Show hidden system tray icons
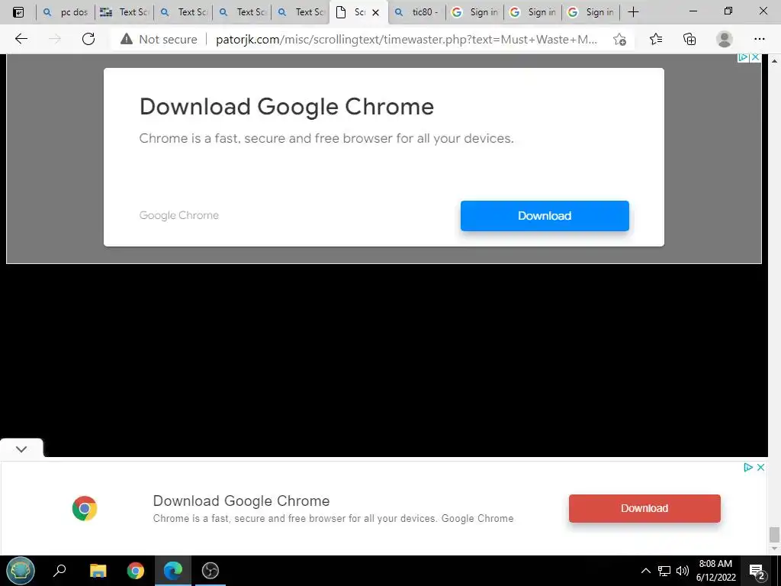The width and height of the screenshot is (781, 586). pyautogui.click(x=645, y=571)
